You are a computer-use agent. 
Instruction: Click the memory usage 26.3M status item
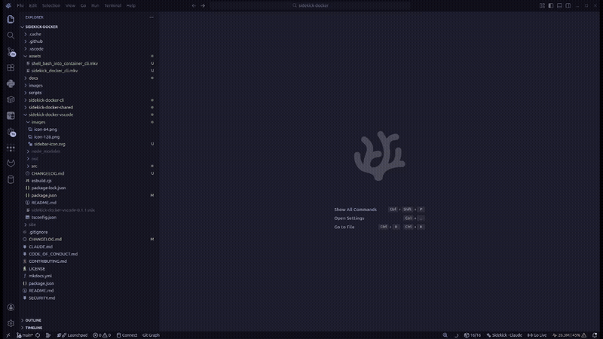(x=569, y=335)
